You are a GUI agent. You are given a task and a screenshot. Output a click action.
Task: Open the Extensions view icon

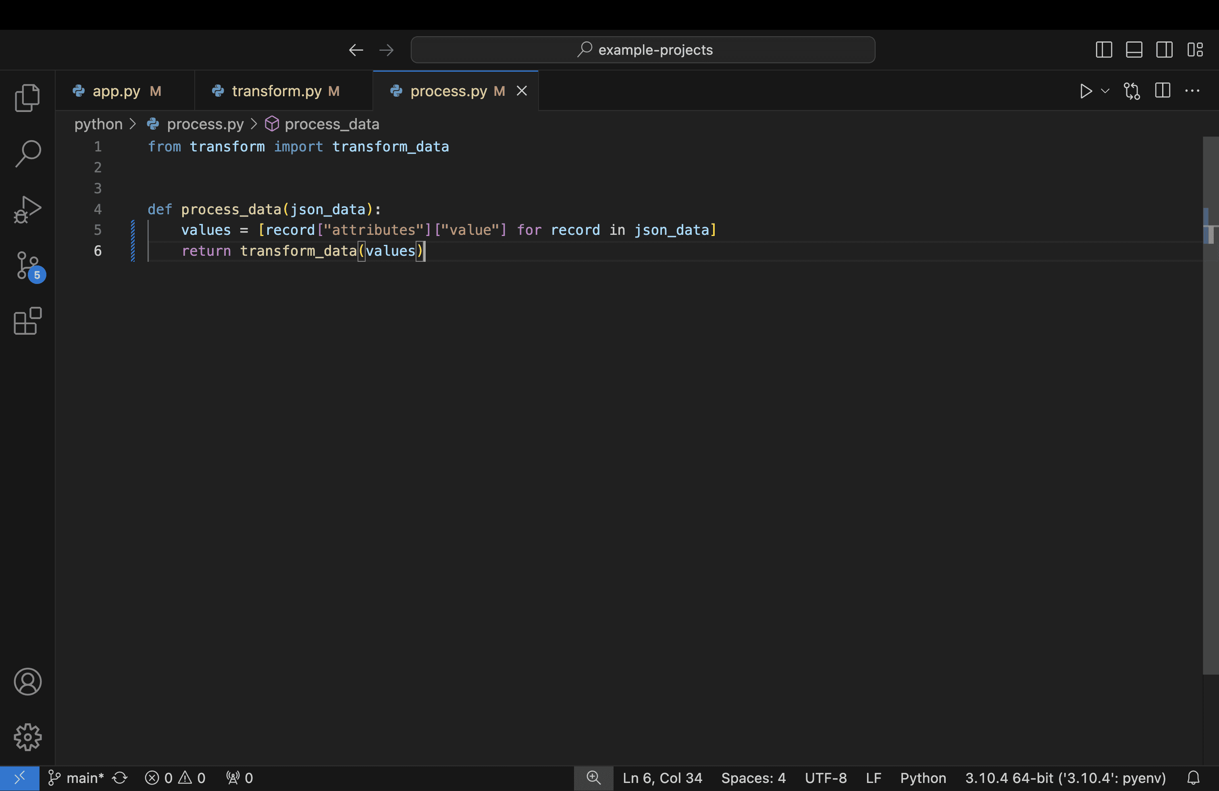[x=27, y=321]
